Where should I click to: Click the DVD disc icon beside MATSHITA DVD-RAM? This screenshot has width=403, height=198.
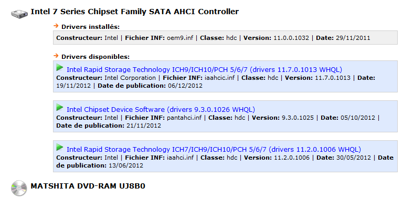(x=19, y=188)
